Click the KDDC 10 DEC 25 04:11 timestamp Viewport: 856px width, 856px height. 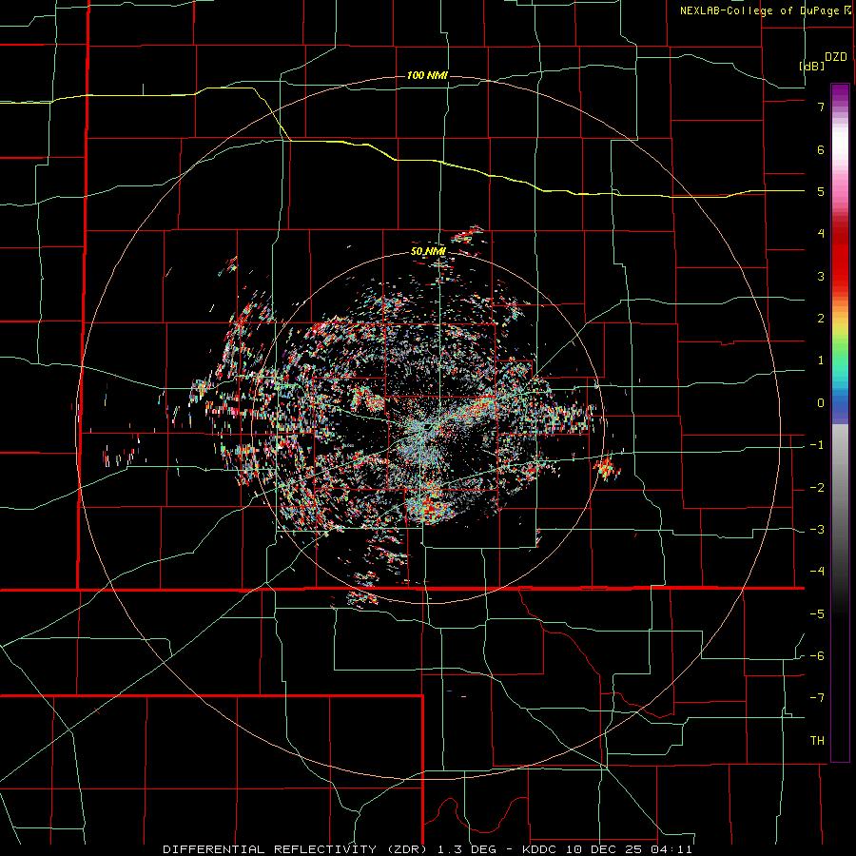coord(607,849)
